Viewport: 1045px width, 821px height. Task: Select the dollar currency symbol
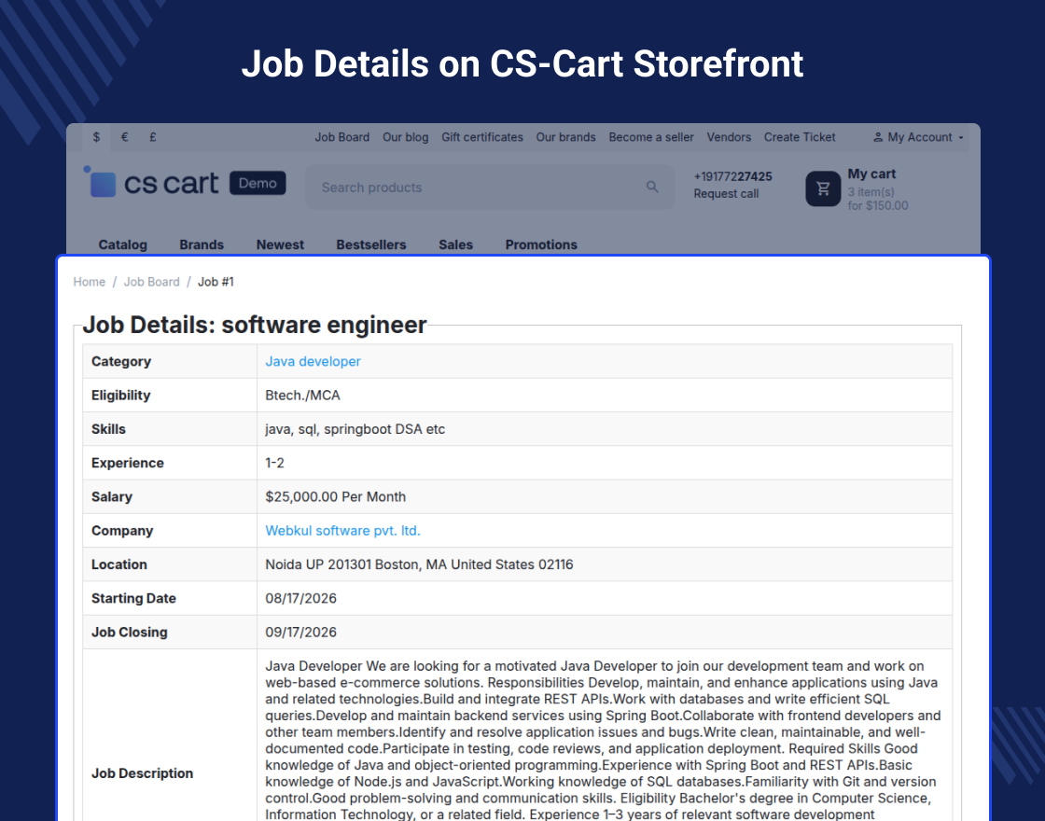(x=97, y=137)
